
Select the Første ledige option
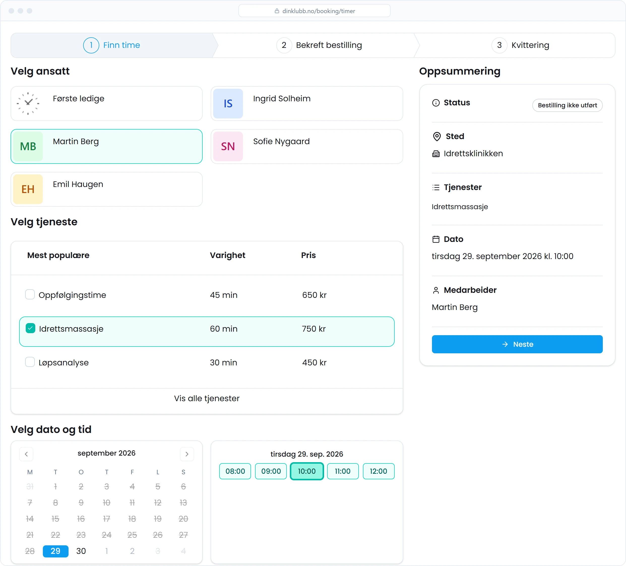click(x=107, y=103)
